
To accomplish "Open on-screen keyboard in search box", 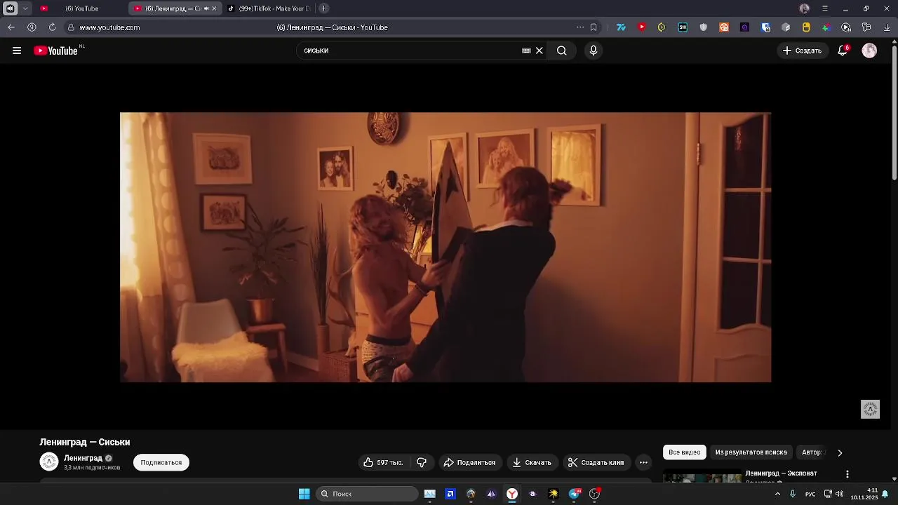I will [x=526, y=50].
